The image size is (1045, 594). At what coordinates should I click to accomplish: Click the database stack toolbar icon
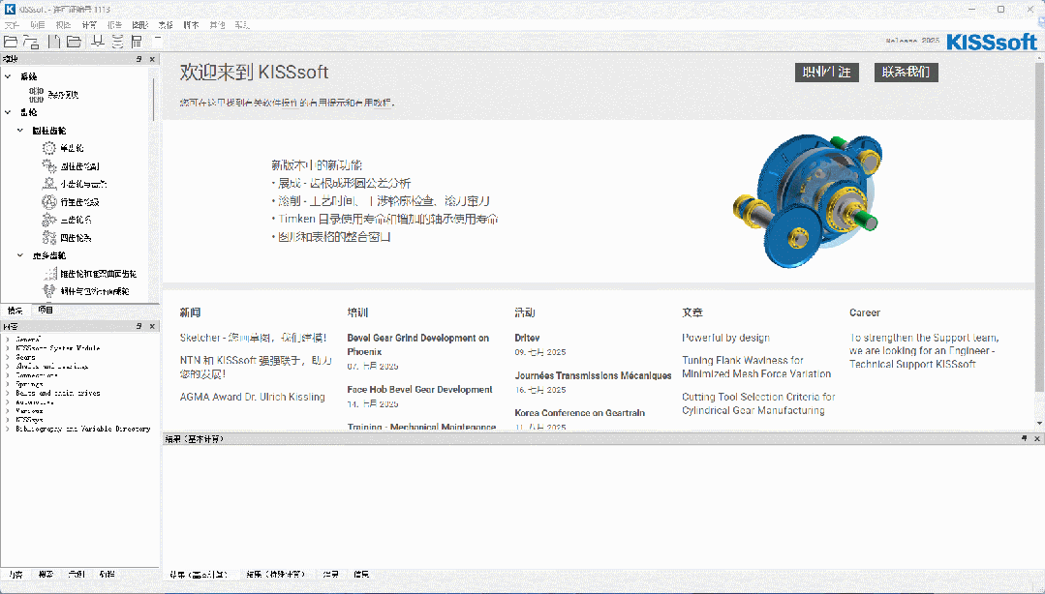pos(118,42)
